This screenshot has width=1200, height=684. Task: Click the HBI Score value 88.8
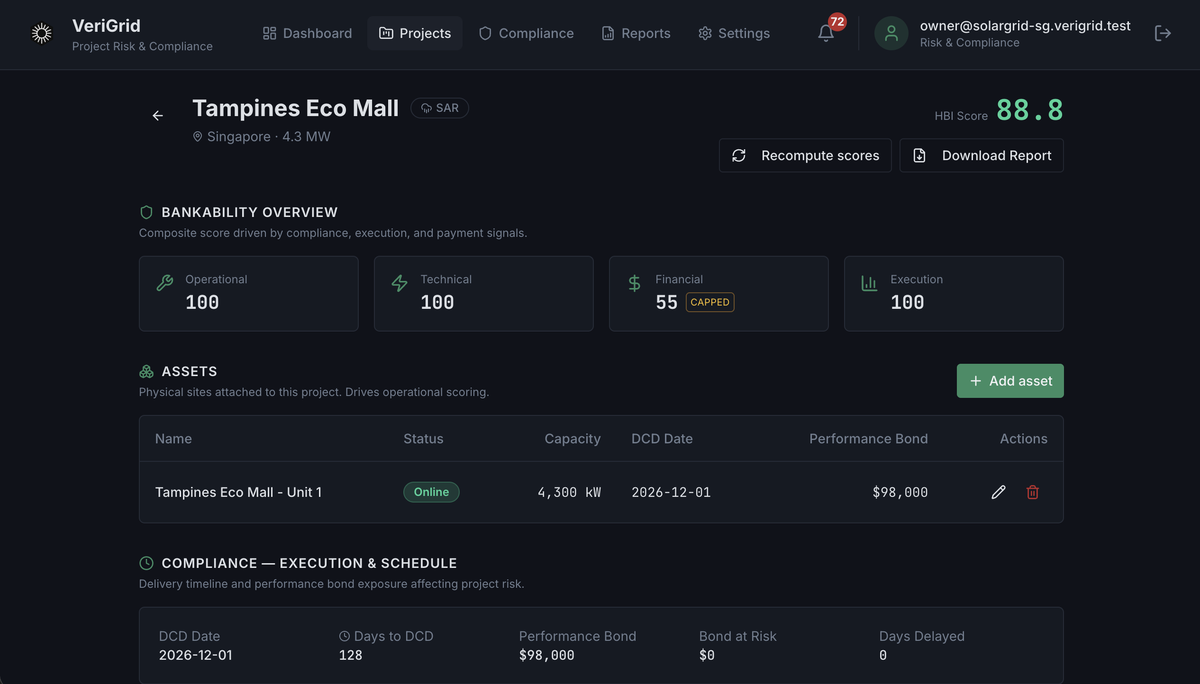click(1030, 110)
